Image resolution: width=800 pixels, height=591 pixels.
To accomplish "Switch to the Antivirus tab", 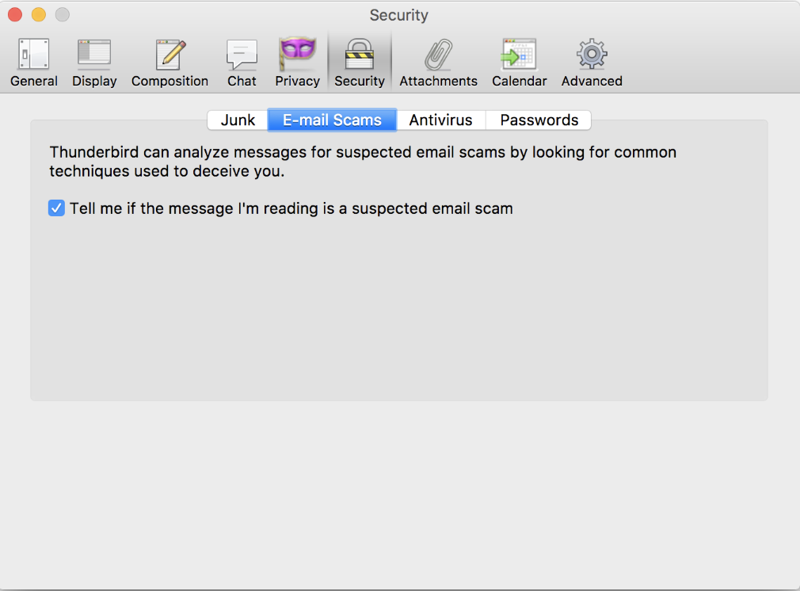I will click(x=440, y=120).
